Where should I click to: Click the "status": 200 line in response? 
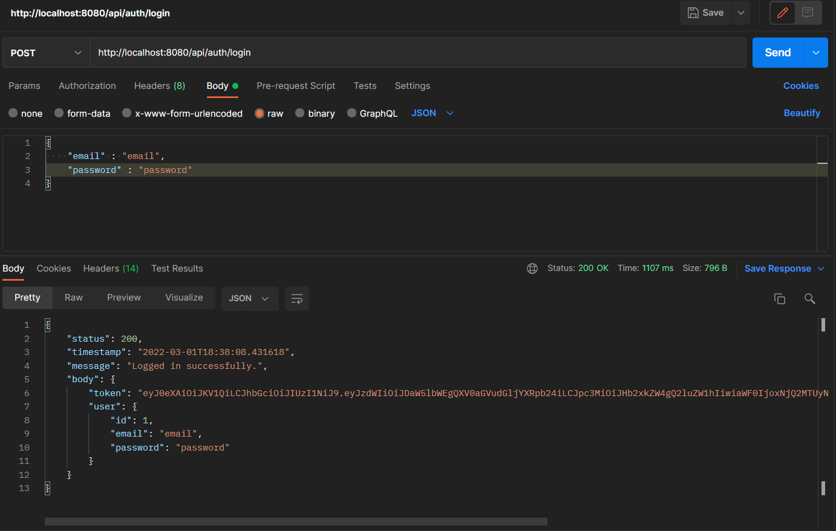[x=105, y=339]
